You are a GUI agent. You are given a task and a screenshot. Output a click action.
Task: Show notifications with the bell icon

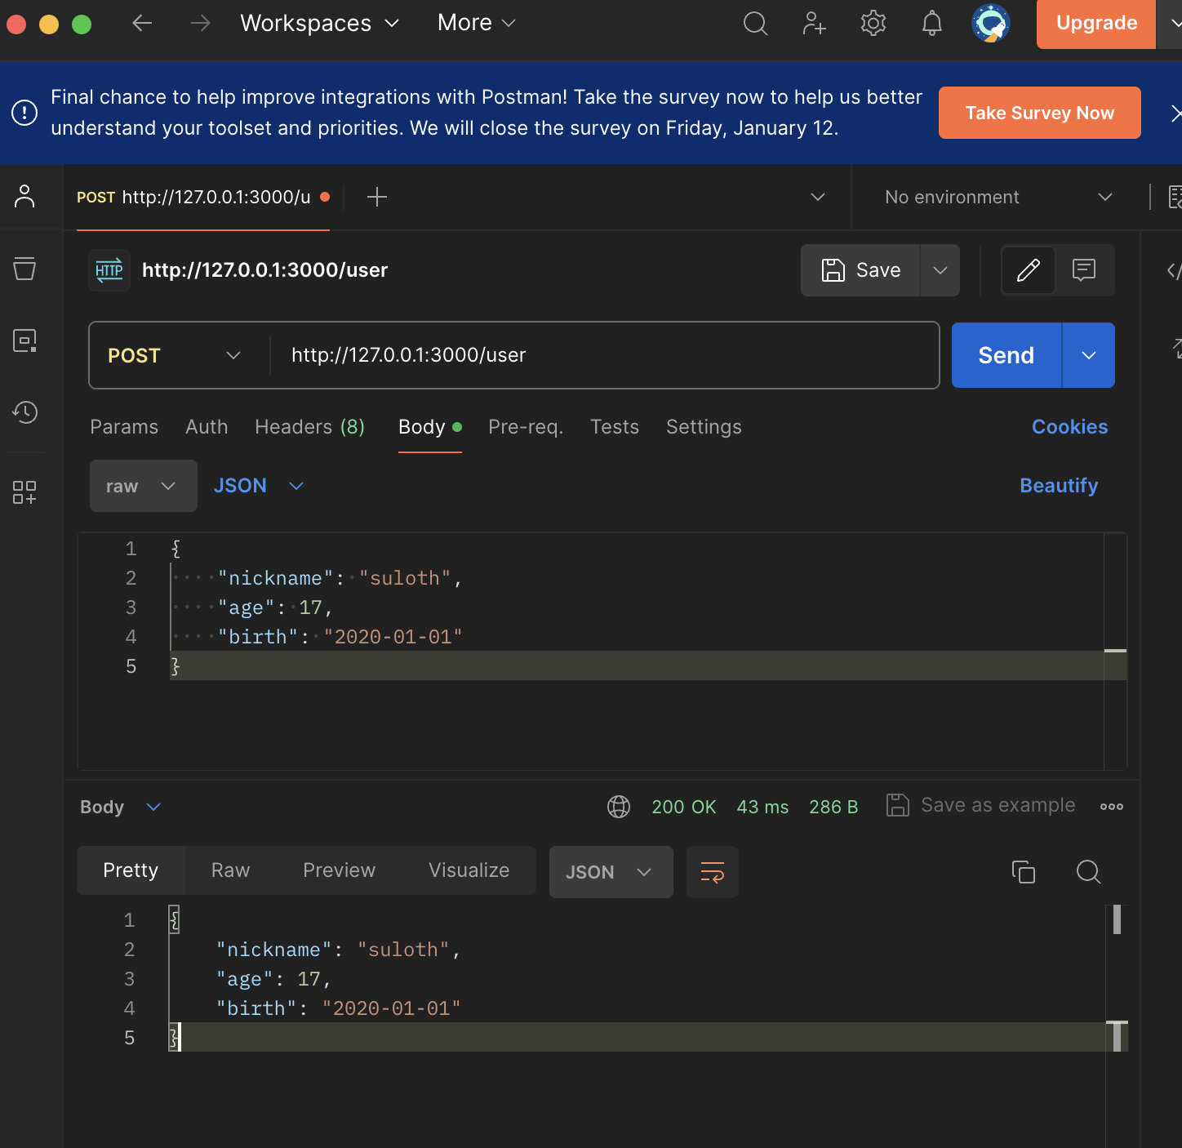[x=932, y=23]
